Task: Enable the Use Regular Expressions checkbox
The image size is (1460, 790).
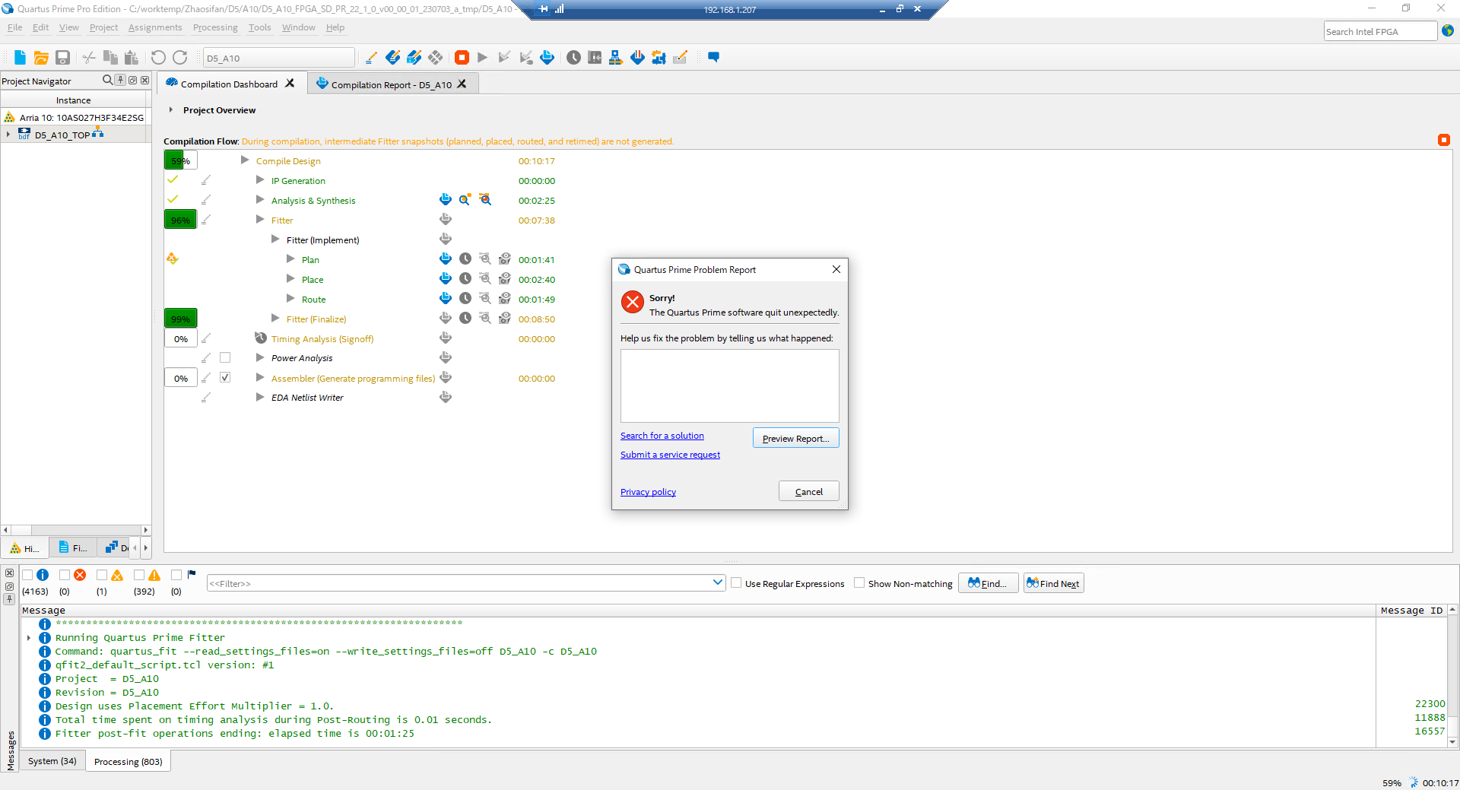Action: click(x=736, y=583)
